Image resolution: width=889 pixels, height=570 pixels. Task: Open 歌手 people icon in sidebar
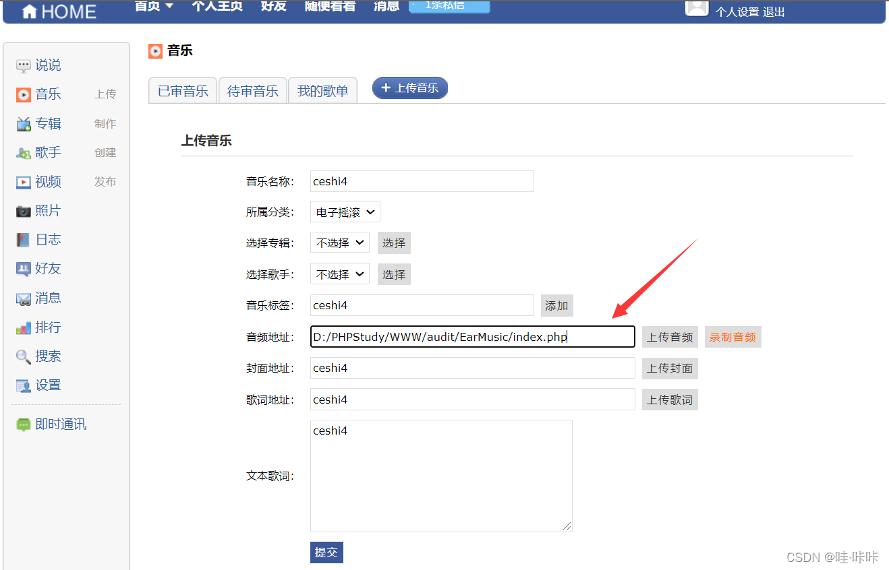coord(24,153)
